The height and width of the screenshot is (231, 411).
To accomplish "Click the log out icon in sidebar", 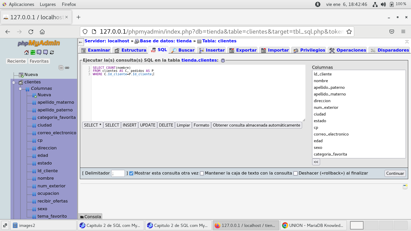I will click(33, 52).
